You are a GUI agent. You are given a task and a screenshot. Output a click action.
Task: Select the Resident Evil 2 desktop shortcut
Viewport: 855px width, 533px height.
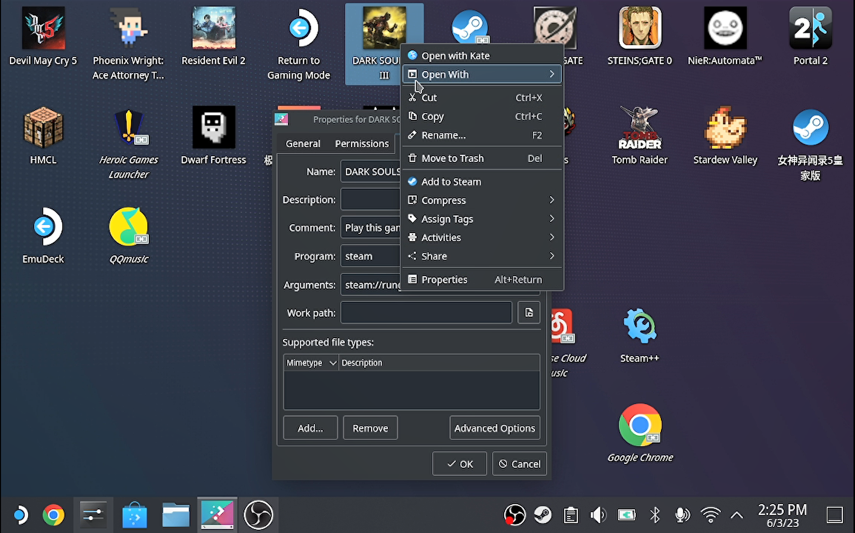click(x=214, y=29)
